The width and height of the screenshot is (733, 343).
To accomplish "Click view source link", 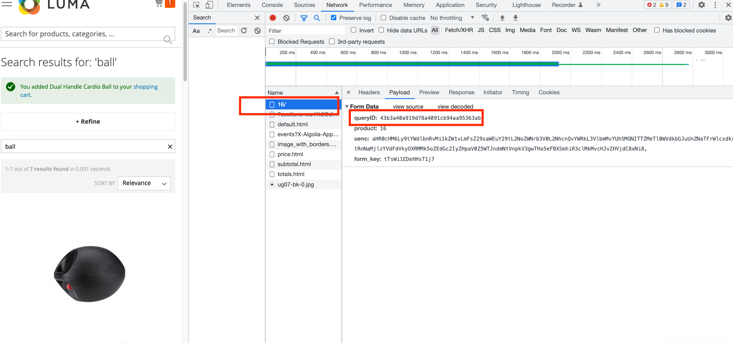I will pos(408,106).
